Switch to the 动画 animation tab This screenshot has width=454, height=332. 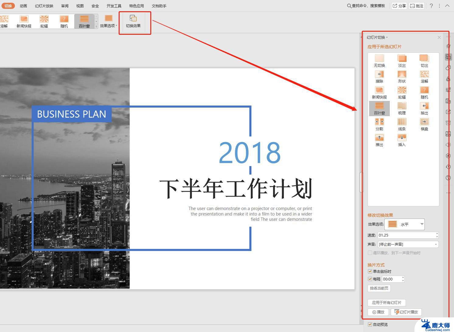pos(23,6)
